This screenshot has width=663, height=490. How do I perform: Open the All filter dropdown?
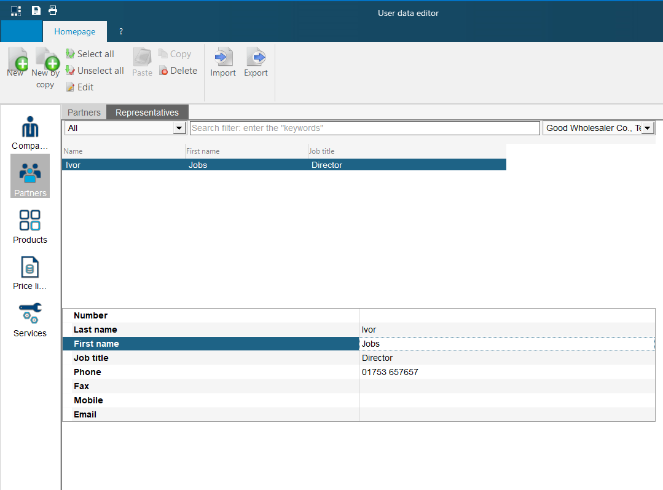pos(179,127)
